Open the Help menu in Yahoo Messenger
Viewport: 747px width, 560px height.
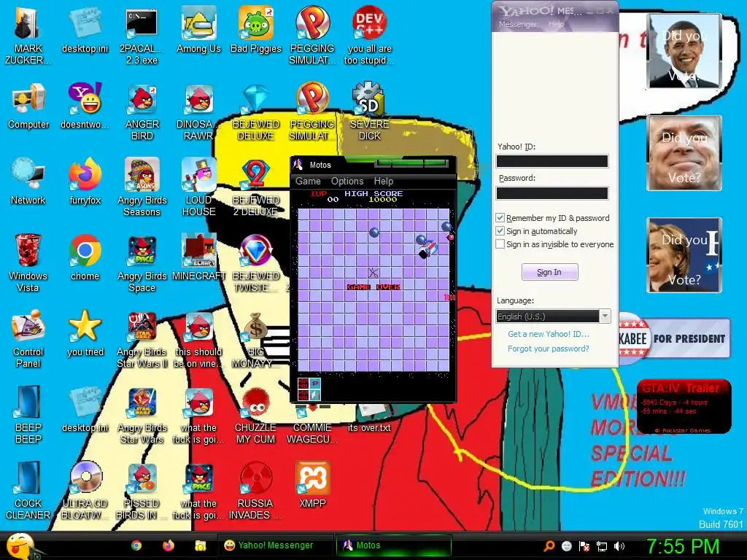[556, 24]
